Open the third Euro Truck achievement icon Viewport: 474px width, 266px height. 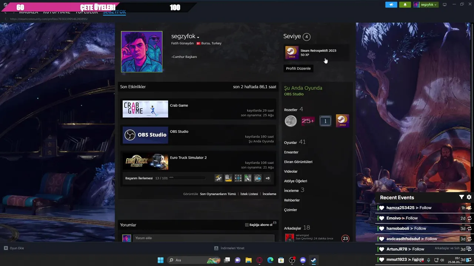pyautogui.click(x=238, y=178)
